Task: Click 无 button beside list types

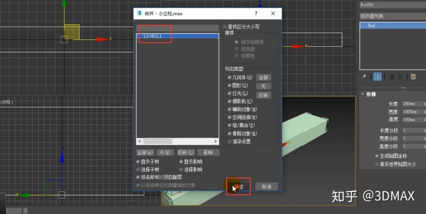Action: click(263, 87)
